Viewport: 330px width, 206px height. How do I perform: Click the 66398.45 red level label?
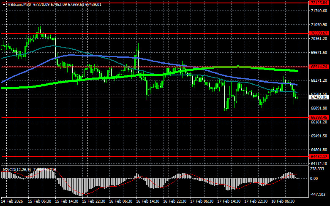pyautogui.click(x=319, y=117)
